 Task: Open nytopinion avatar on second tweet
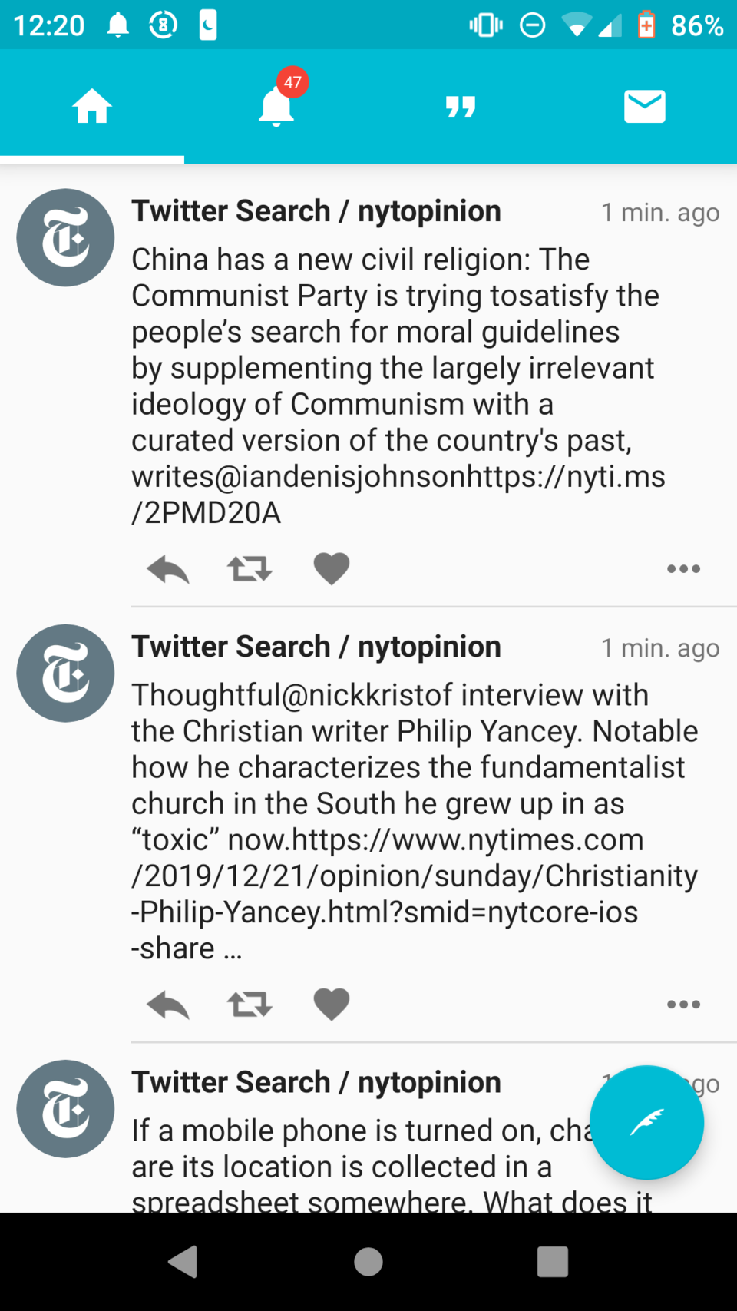pos(65,674)
